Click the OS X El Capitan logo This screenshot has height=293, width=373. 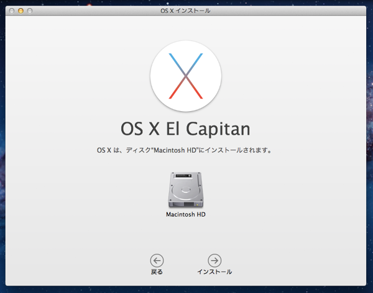point(186,76)
